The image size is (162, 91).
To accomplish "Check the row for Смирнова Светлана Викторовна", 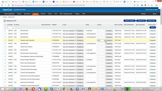I will (x=5, y=69).
